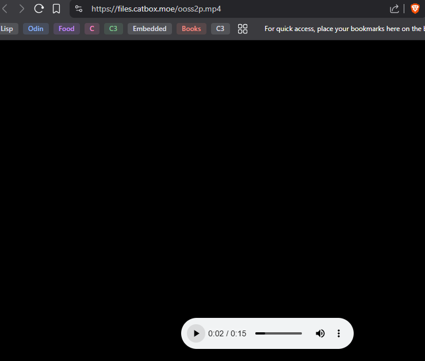Viewport: 425px width, 361px height.
Task: Open Brave Shields panel
Action: point(415,9)
